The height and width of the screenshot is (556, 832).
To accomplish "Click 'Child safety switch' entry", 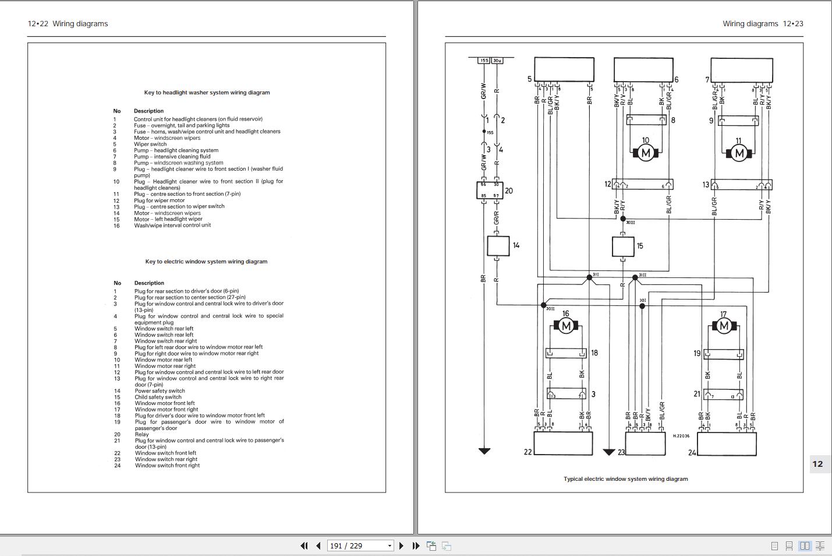I will coord(158,397).
